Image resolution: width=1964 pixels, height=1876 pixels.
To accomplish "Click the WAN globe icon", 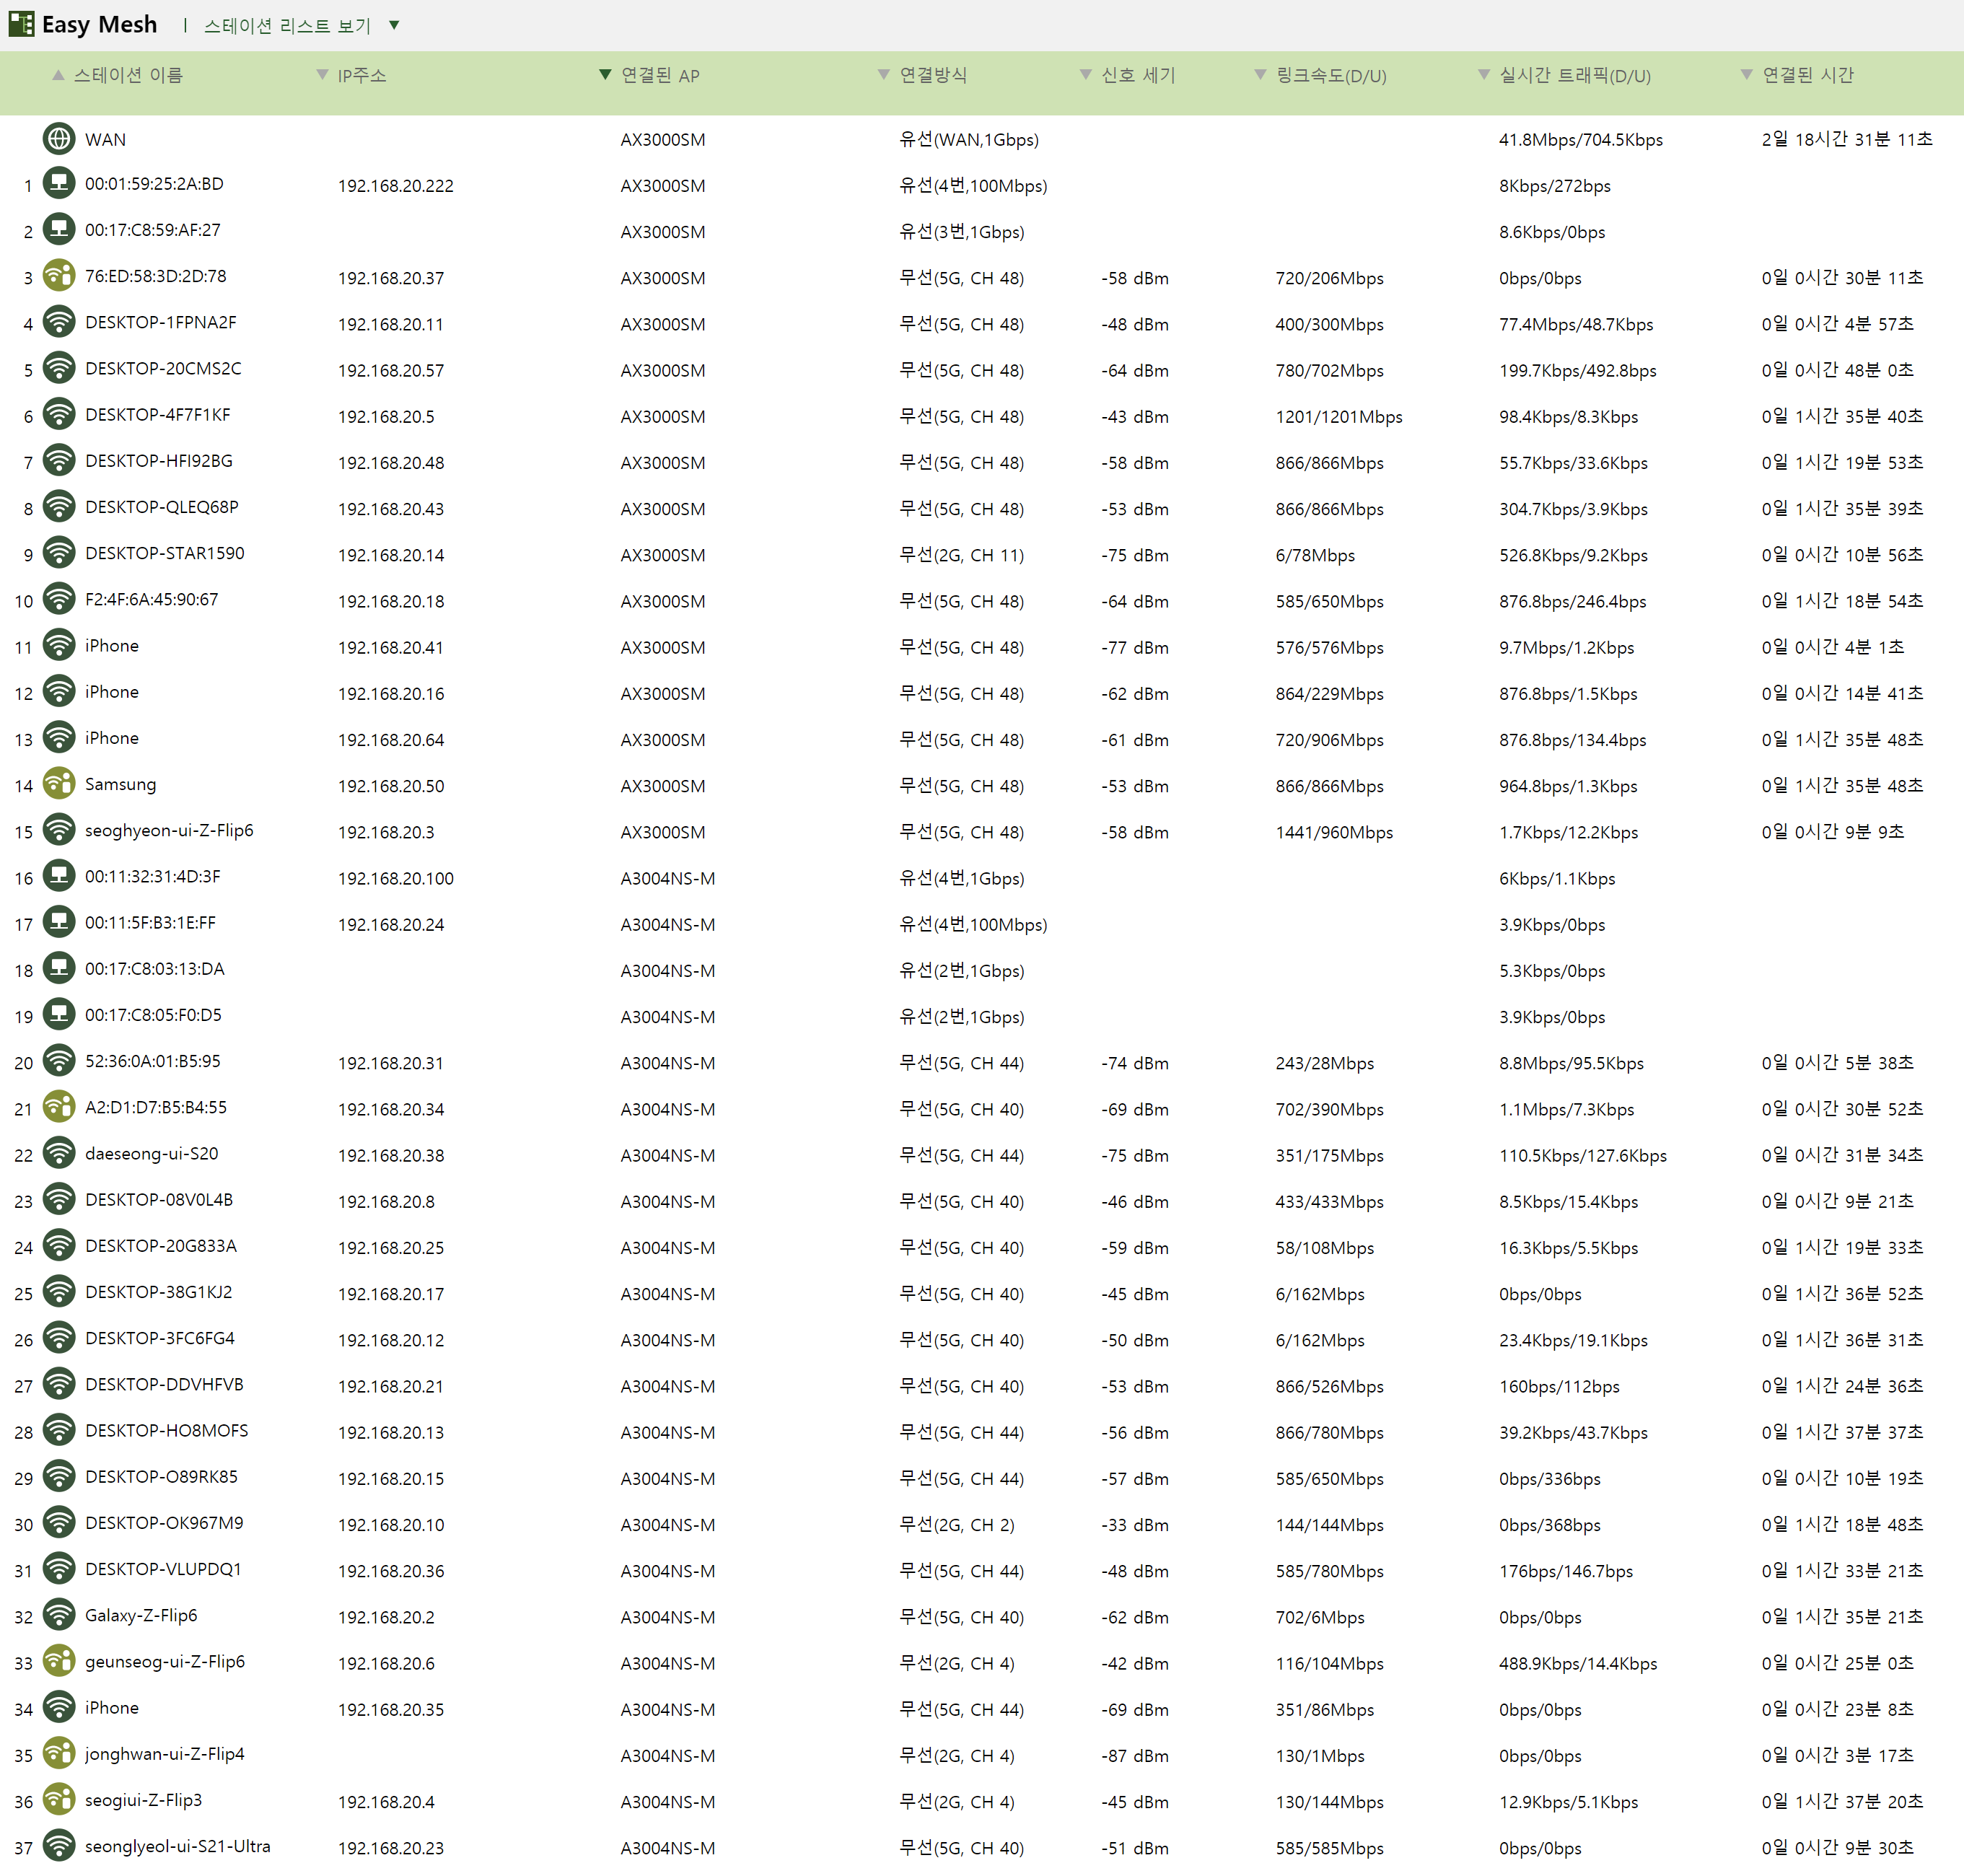I will [59, 138].
